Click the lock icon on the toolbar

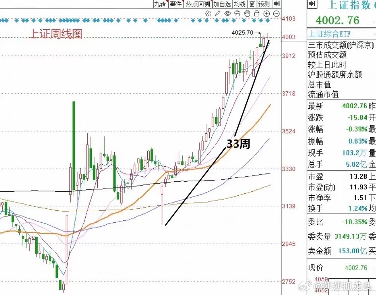click(257, 13)
